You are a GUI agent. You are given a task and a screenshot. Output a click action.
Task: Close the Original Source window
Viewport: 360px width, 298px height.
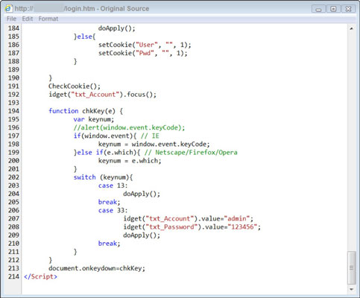[348, 9]
